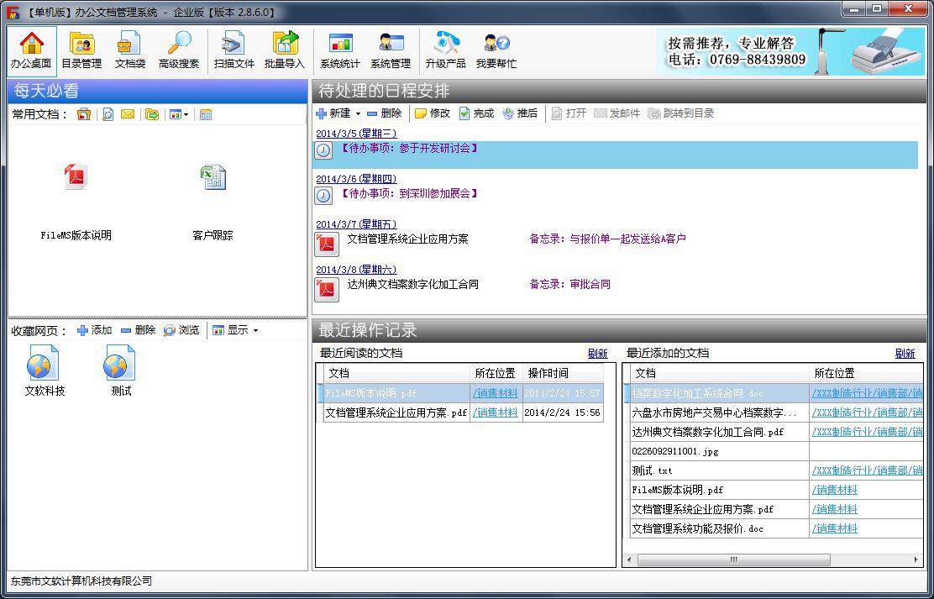Open the 系统统计 statistics panel
This screenshot has width=934, height=599.
pos(341,49)
